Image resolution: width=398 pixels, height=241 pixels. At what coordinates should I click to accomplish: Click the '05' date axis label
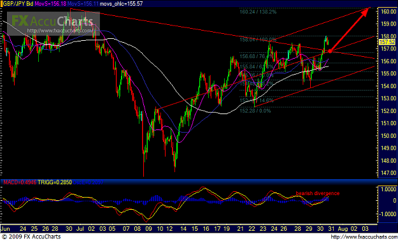coord(112,228)
